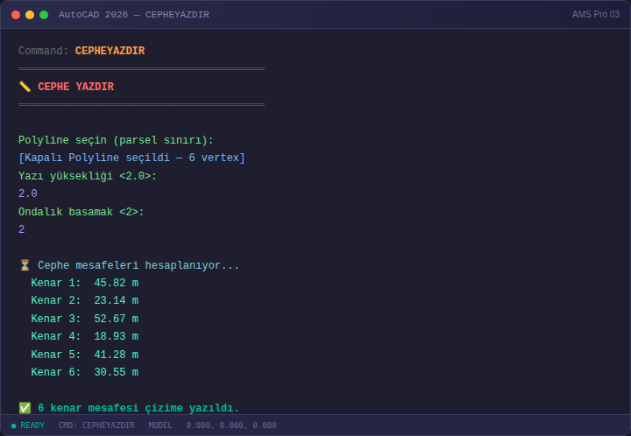The width and height of the screenshot is (631, 436).
Task: Click '6 kenar mesafesi çizime yazıldı.' message
Action: tap(138, 408)
